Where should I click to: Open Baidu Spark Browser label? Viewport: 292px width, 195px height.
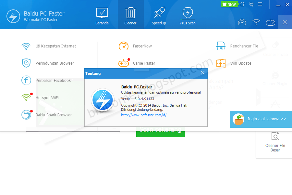pos(54,115)
